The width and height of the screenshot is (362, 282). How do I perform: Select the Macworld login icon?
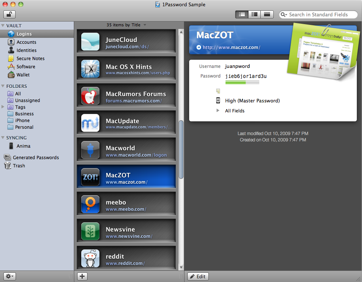click(90, 150)
